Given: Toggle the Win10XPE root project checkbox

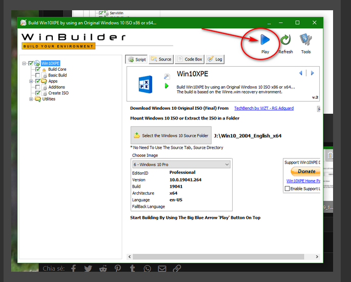Looking at the screenshot, I should coord(31,64).
